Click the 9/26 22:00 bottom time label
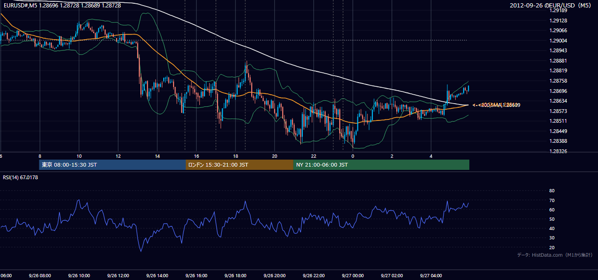This screenshot has height=280, width=598. pyautogui.click(x=314, y=275)
